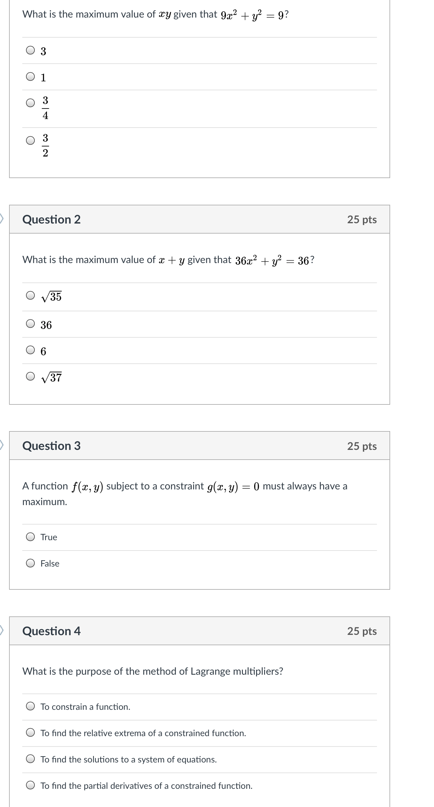Pick answer 36 in Question 2
The image size is (434, 807).
[x=30, y=324]
